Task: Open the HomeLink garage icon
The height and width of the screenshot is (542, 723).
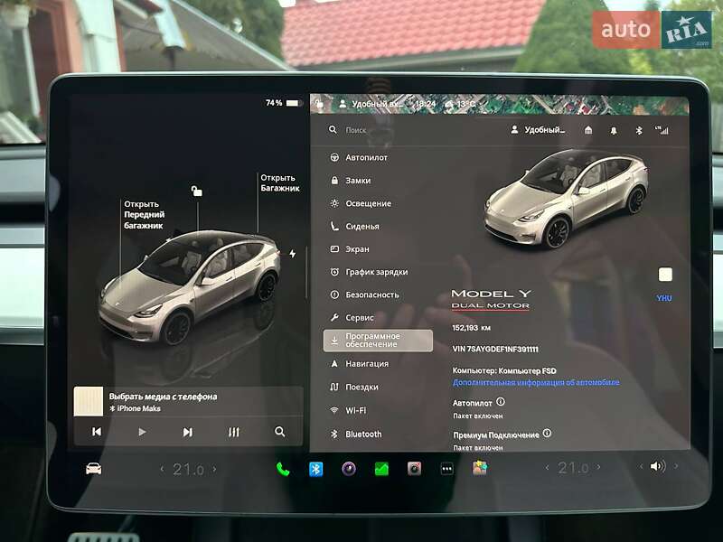Action: [588, 130]
